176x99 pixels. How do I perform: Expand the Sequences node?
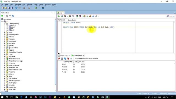[x=5, y=57]
